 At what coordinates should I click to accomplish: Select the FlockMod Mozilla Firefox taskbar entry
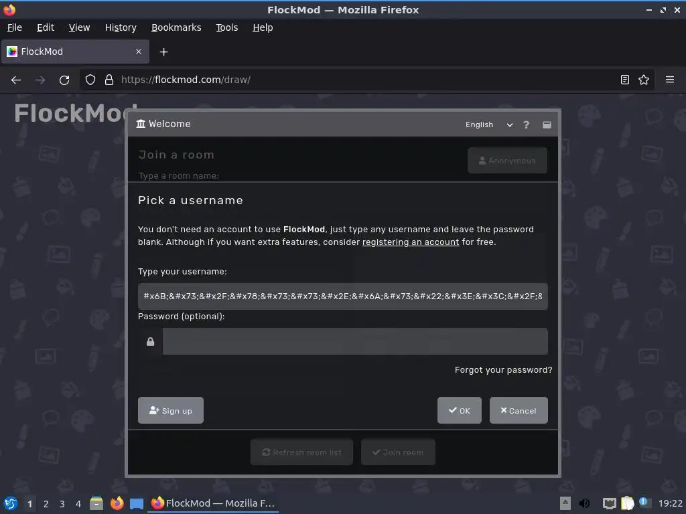tap(213, 503)
